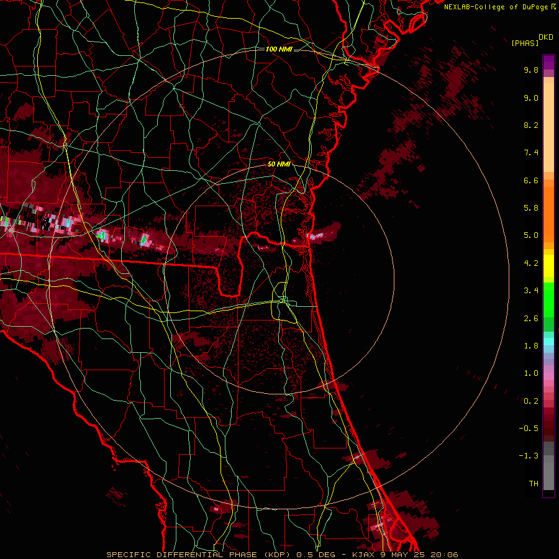
Task: Pick the yellow band on color scale
Action: (x=548, y=266)
